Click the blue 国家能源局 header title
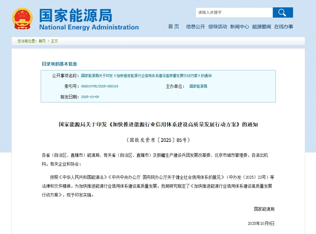This screenshot has height=234, width=316. pos(76,15)
